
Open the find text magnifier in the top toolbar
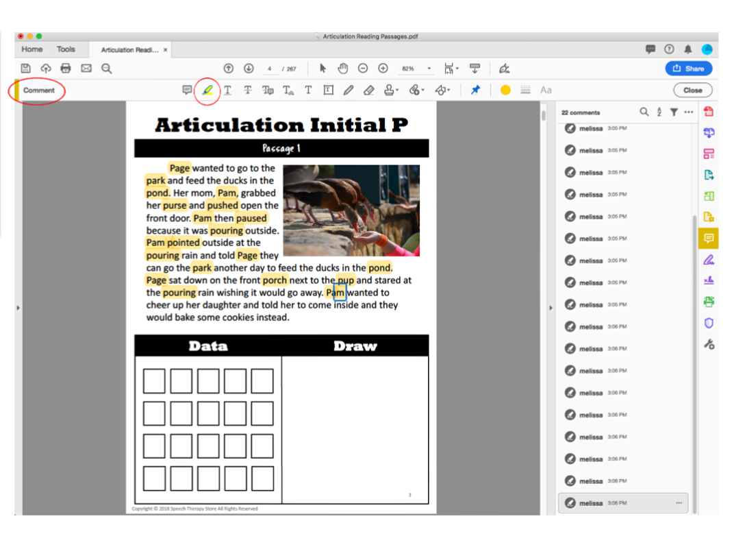[106, 69]
